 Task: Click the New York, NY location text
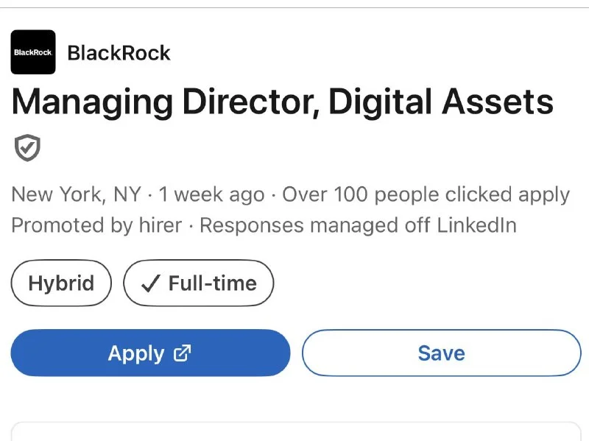coord(75,194)
